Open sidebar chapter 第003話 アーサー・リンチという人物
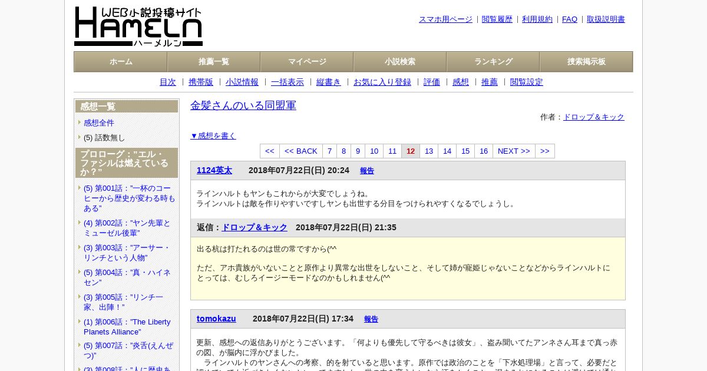707x371 pixels. (127, 253)
